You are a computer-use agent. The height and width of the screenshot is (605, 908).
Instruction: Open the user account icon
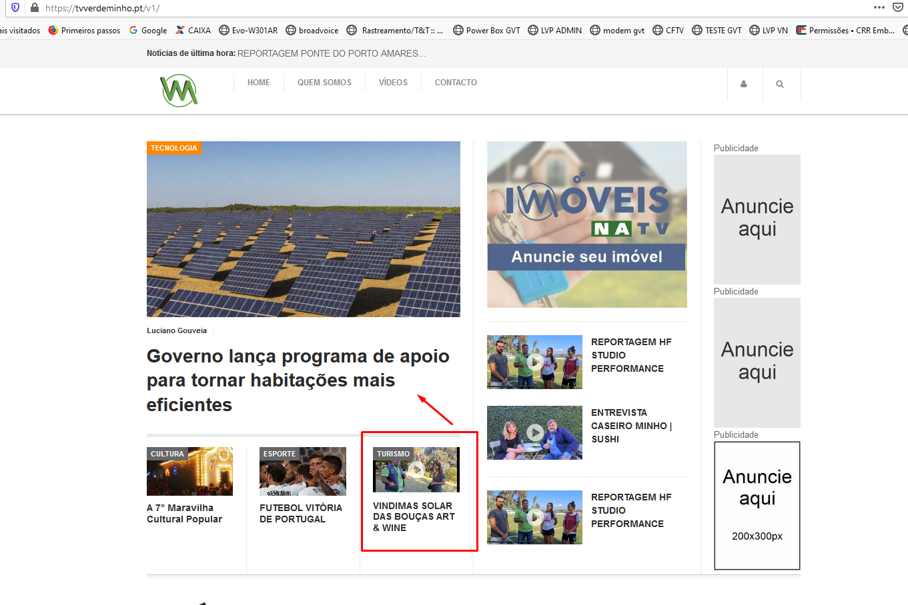point(744,85)
